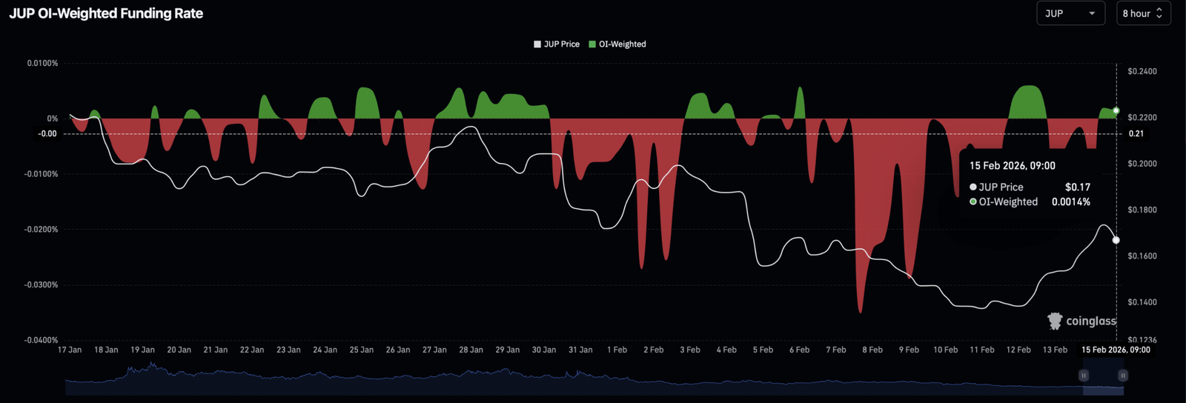Click the left handle of the range selector
Screen dimensions: 1186x403
pyautogui.click(x=1084, y=376)
